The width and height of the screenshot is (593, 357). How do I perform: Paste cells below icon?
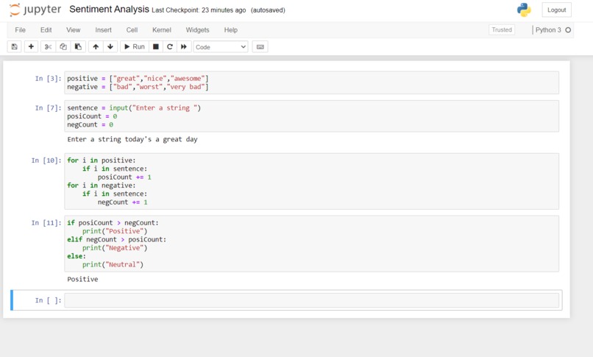coord(78,47)
